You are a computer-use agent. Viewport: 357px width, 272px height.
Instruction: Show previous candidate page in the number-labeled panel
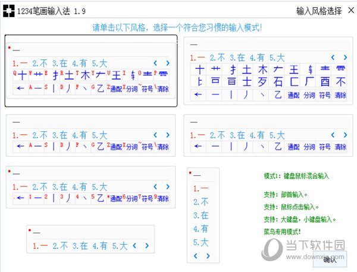click(155, 186)
